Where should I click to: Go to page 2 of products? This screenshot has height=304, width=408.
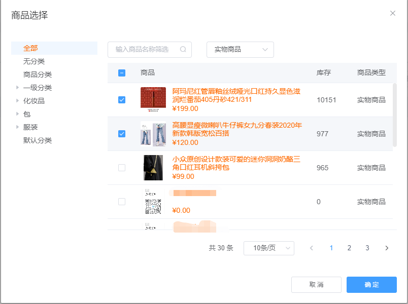[349, 248]
